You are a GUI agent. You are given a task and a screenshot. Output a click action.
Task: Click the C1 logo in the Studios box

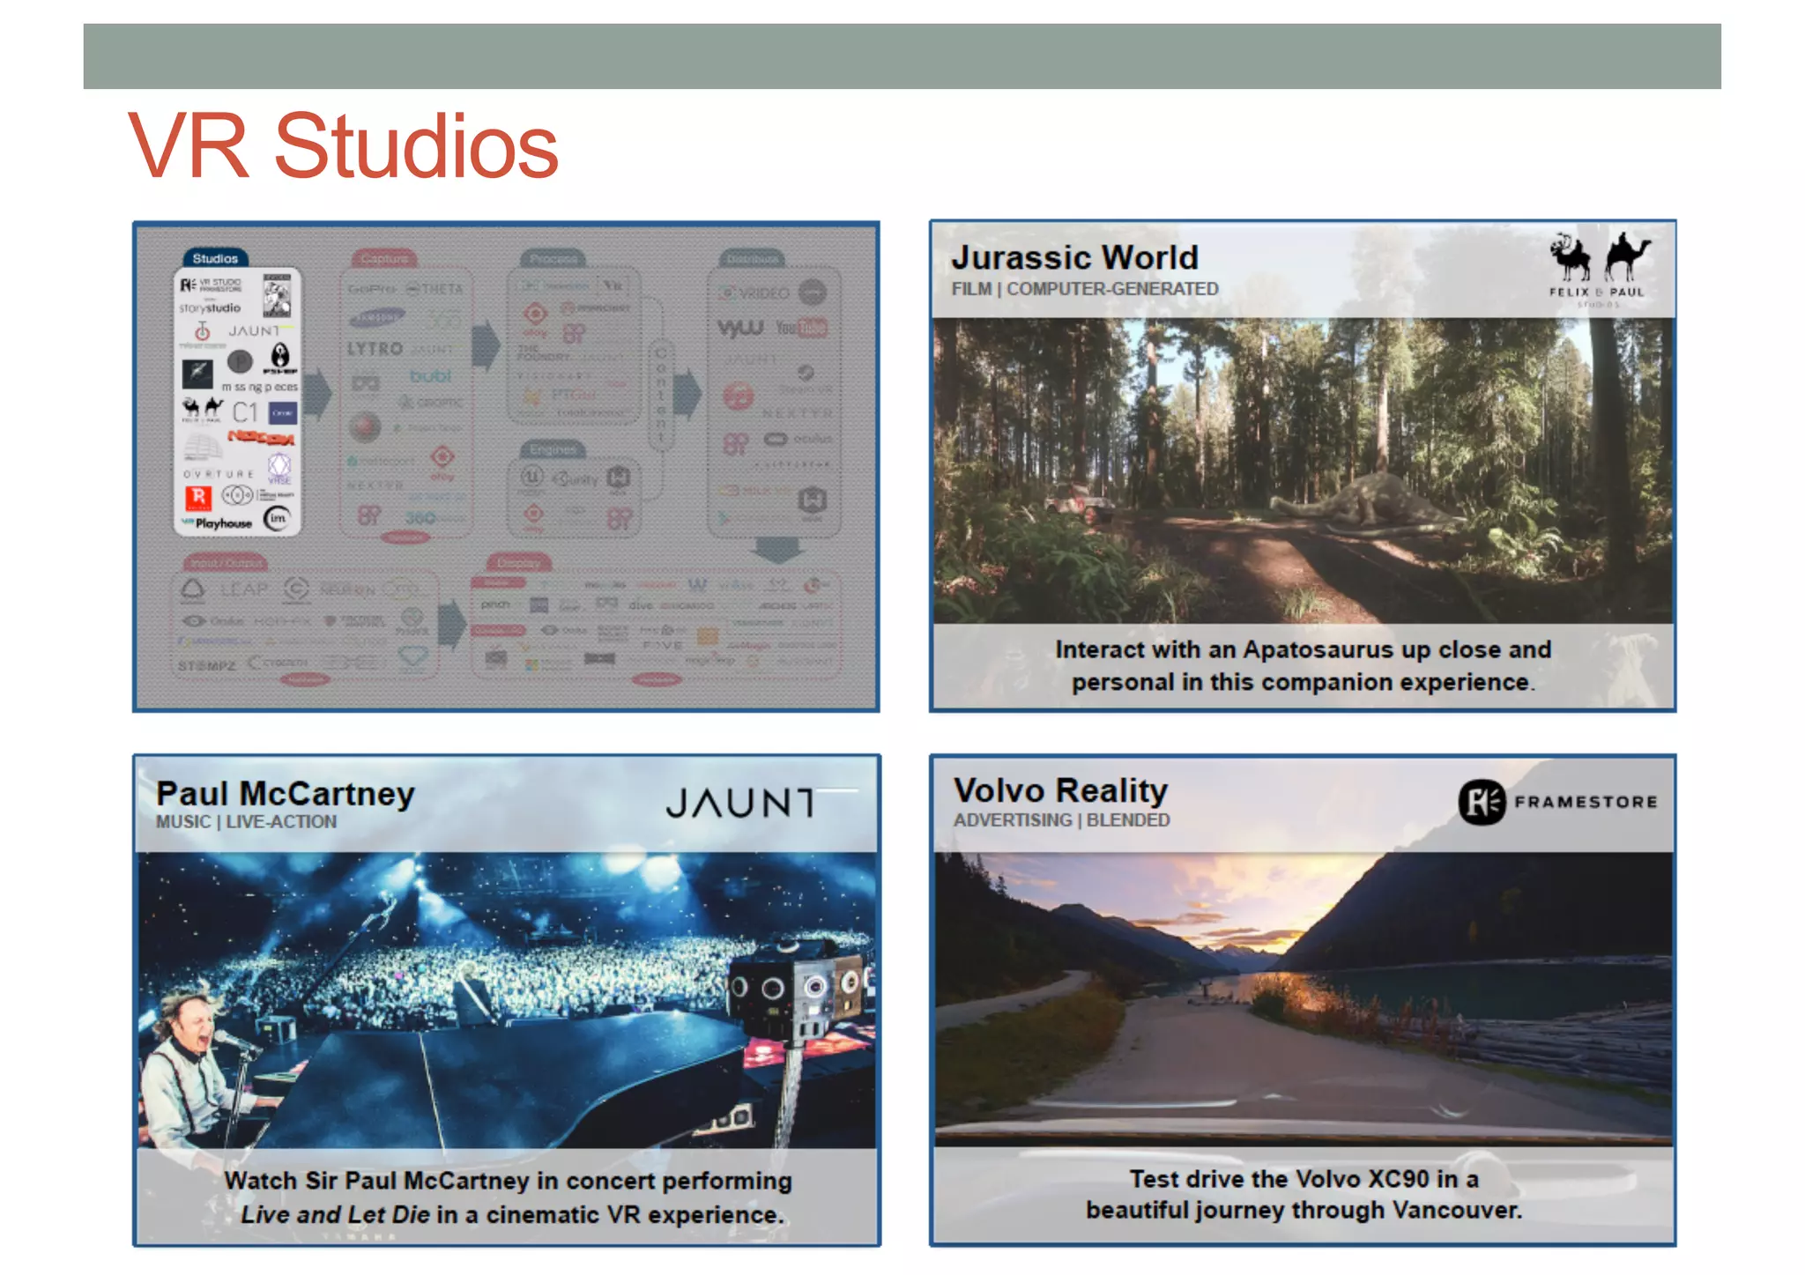(245, 412)
